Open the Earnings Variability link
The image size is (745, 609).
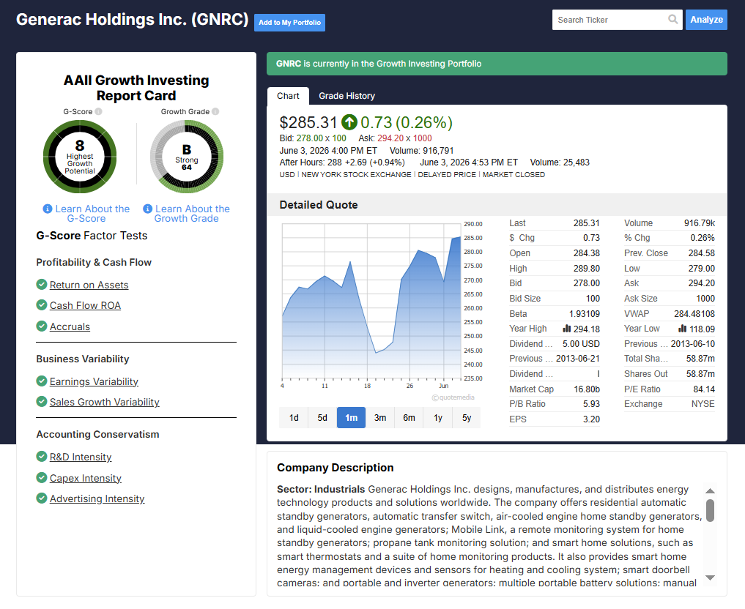(x=94, y=381)
